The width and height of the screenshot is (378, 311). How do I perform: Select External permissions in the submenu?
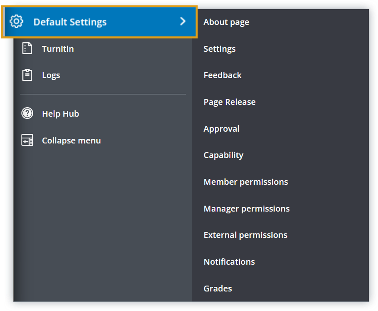[245, 235]
